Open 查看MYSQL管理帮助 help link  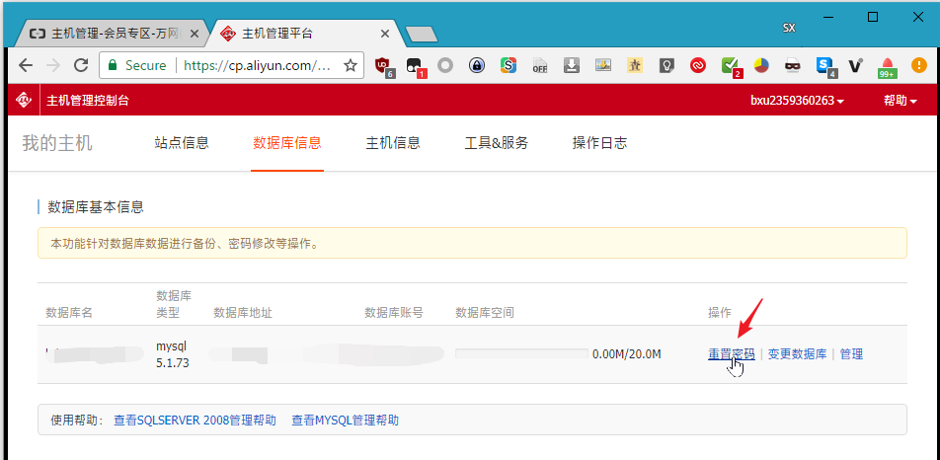(x=345, y=421)
